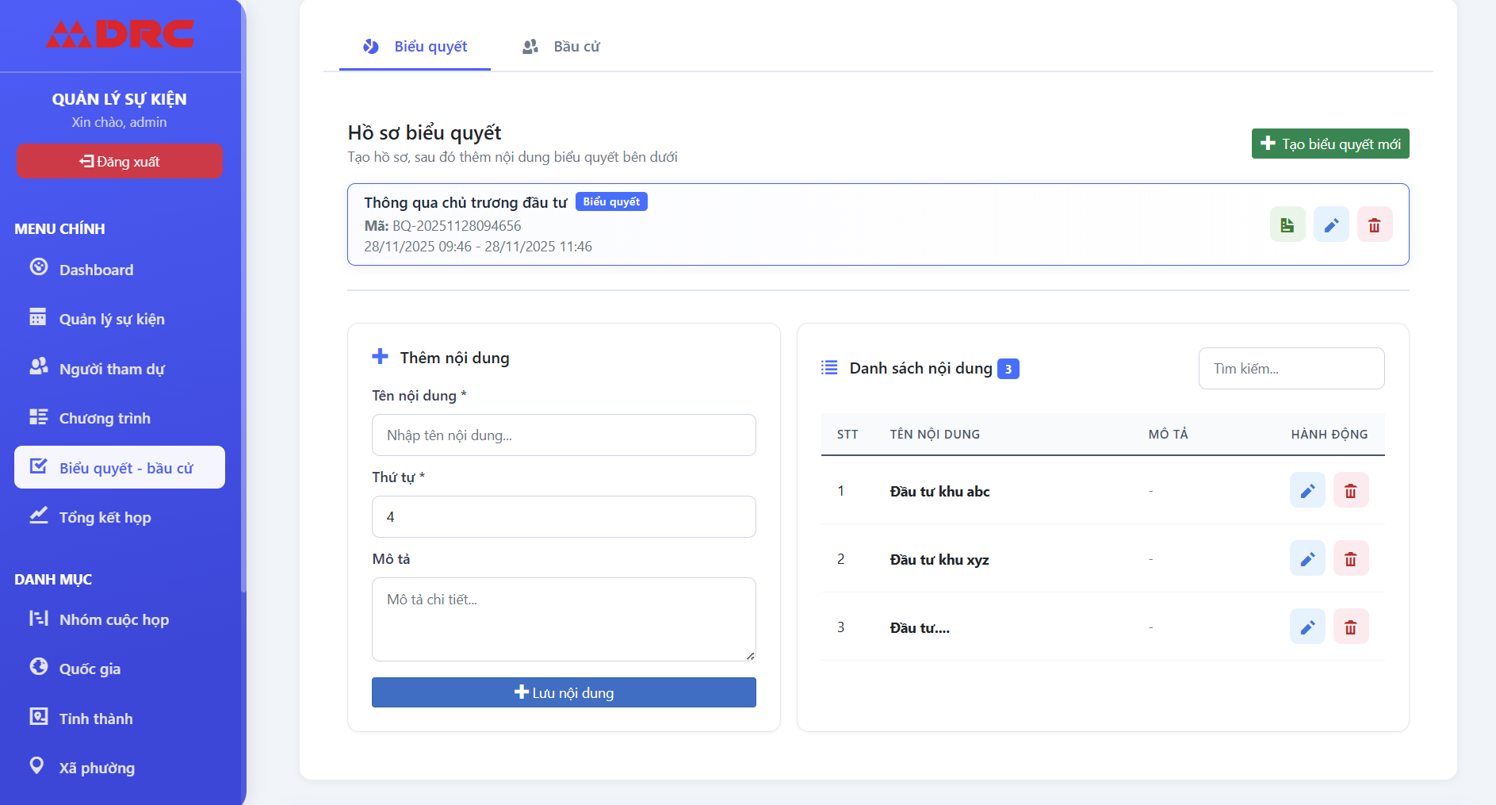Remove row 3 using trash icon
Screen dimensions: 1496x805
pos(1350,627)
